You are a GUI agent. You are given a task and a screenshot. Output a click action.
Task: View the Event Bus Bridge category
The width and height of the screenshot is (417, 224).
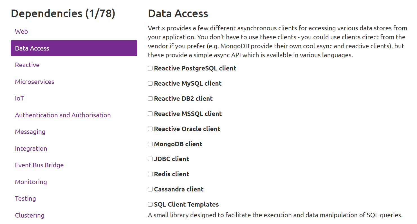(39, 165)
